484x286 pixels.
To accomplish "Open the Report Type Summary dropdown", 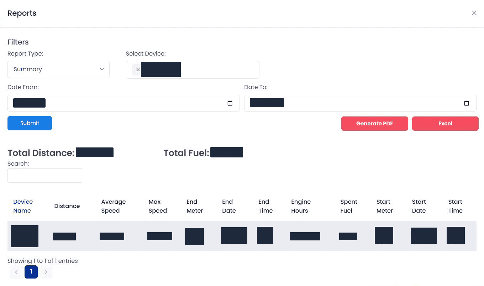I will (x=58, y=69).
